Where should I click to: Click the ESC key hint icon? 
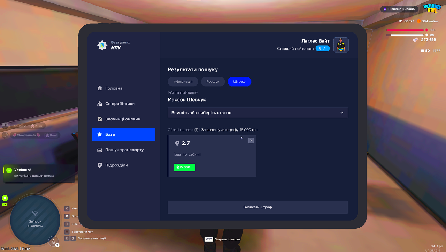[x=209, y=239]
